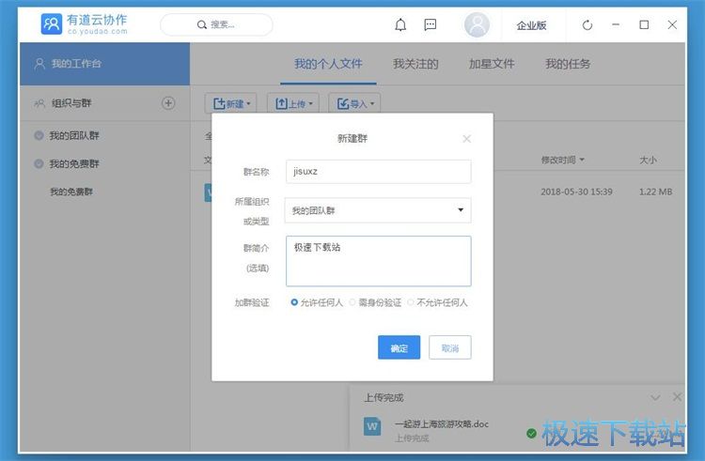Click the 我的工作台 person icon
705x461 pixels.
(39, 63)
